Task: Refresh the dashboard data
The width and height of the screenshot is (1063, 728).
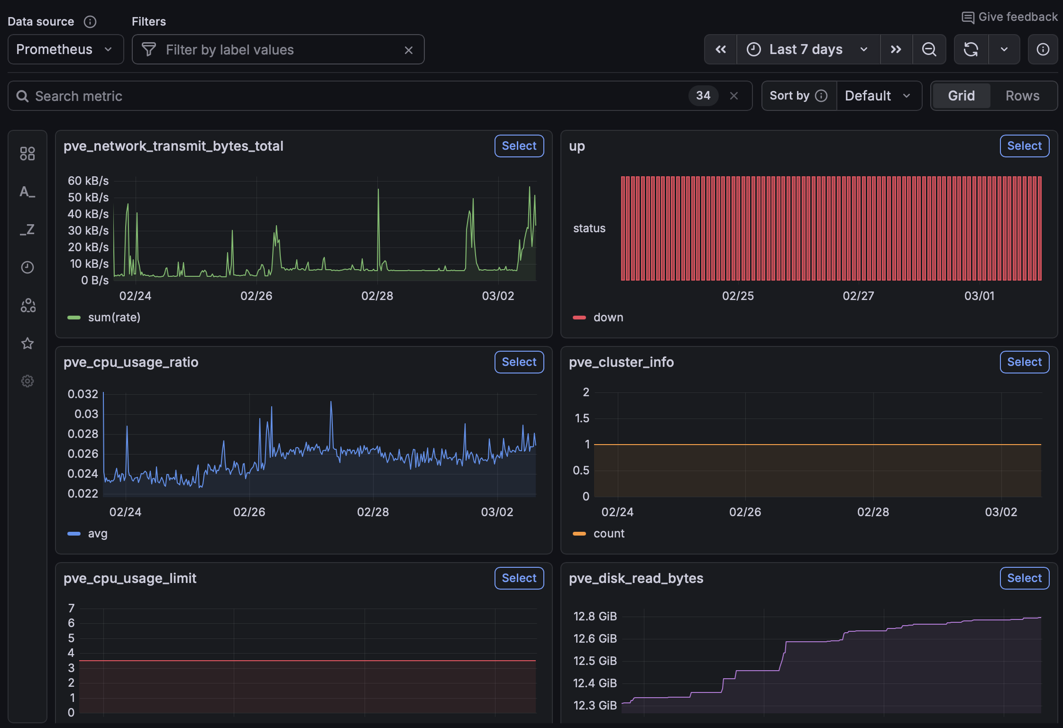Action: click(x=971, y=49)
